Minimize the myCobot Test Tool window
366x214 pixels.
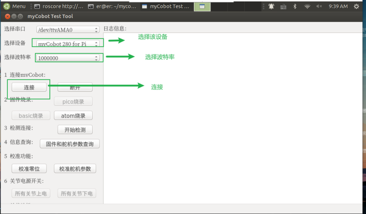point(14,16)
